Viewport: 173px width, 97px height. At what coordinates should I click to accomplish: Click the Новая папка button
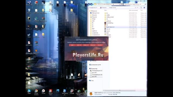[x=112, y=8]
